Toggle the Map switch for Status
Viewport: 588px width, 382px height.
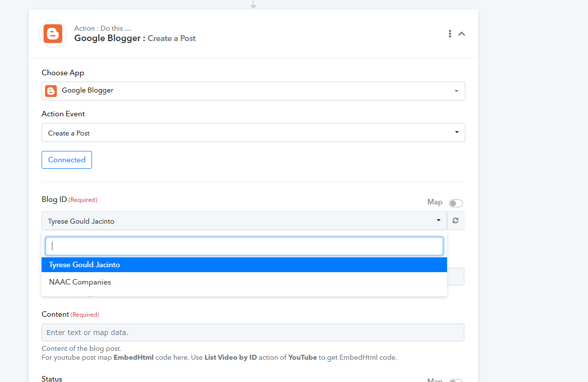click(x=455, y=381)
